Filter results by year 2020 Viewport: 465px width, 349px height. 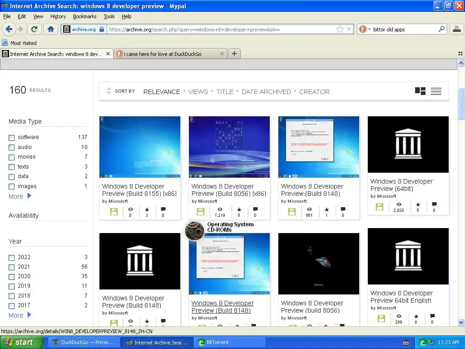(x=11, y=277)
